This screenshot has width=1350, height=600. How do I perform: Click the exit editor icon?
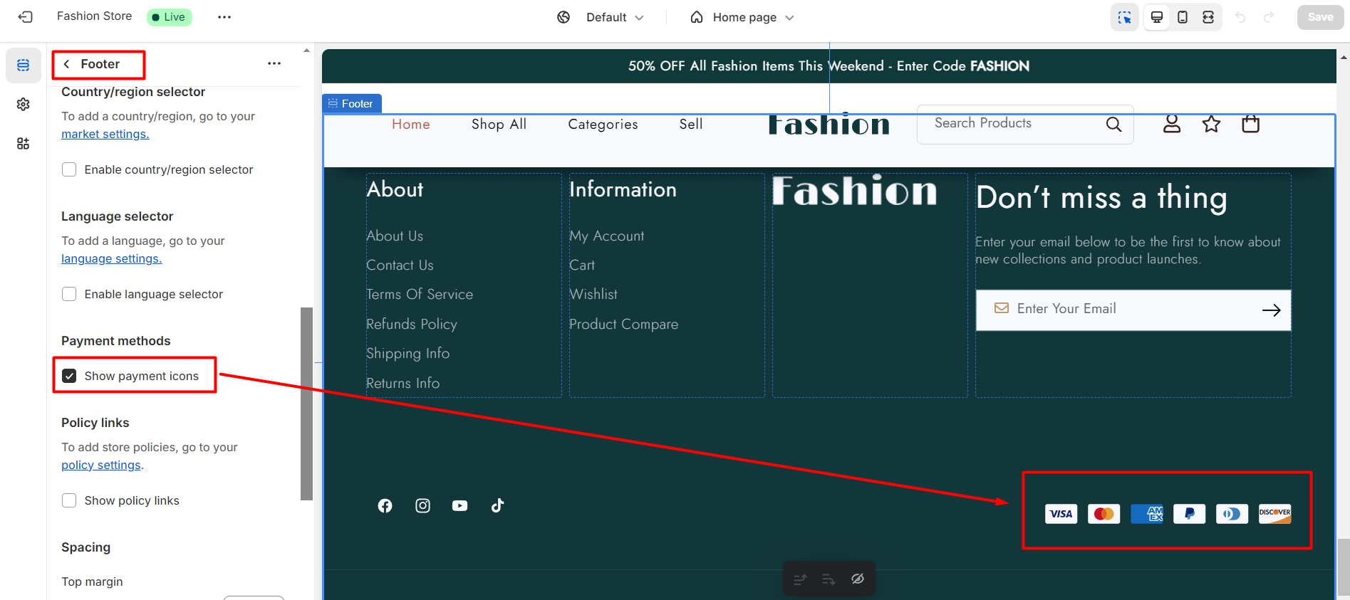[26, 17]
